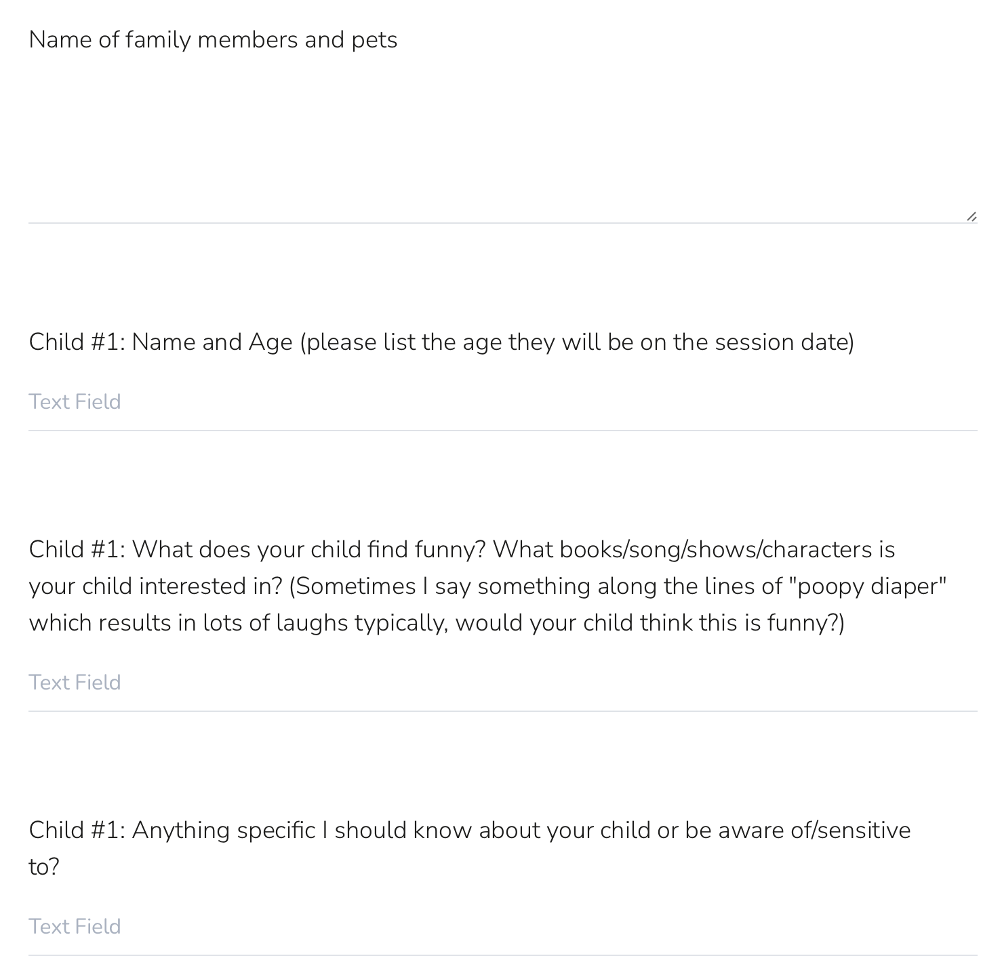Click the textarea resize handle icon

click(971, 216)
